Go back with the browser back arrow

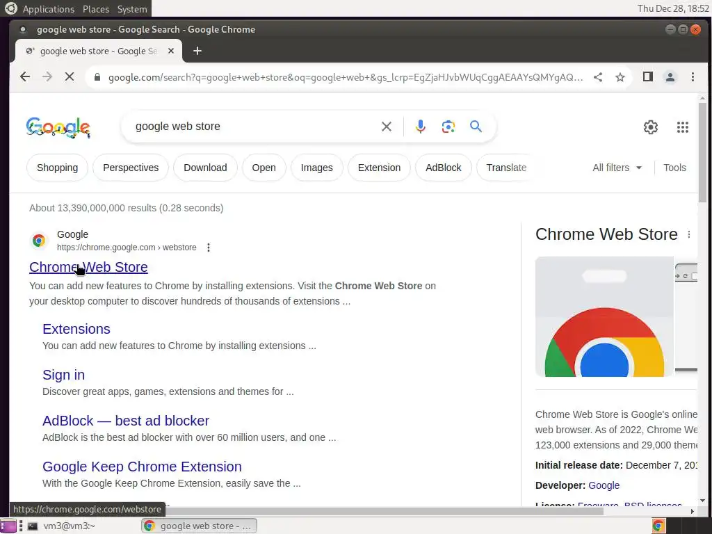[x=25, y=76]
